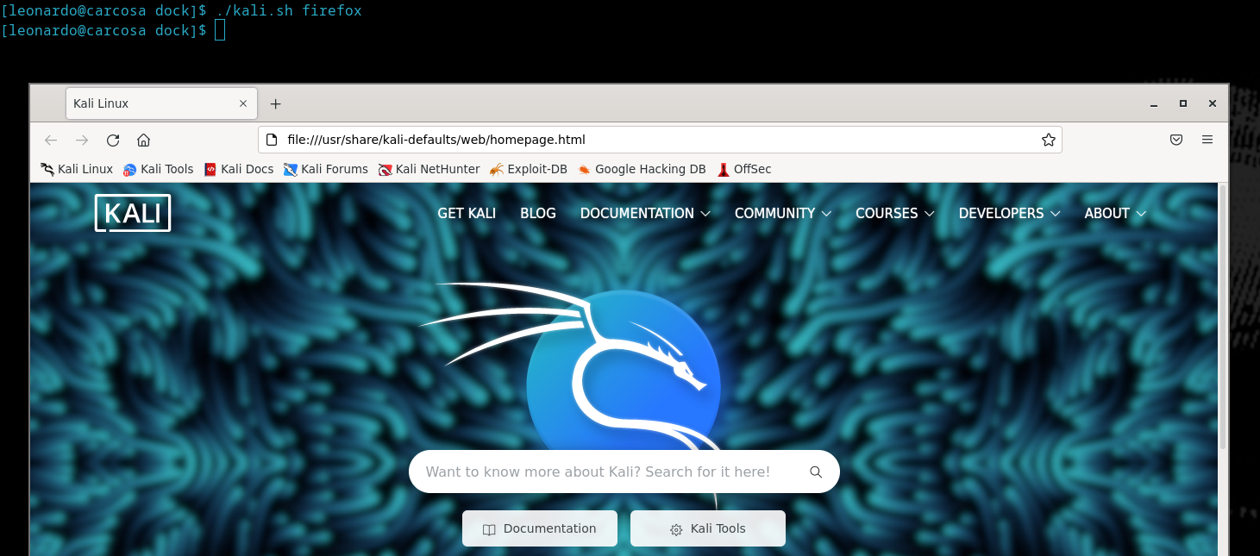1260x556 pixels.
Task: Bookmark this page with the star icon
Action: [1048, 139]
